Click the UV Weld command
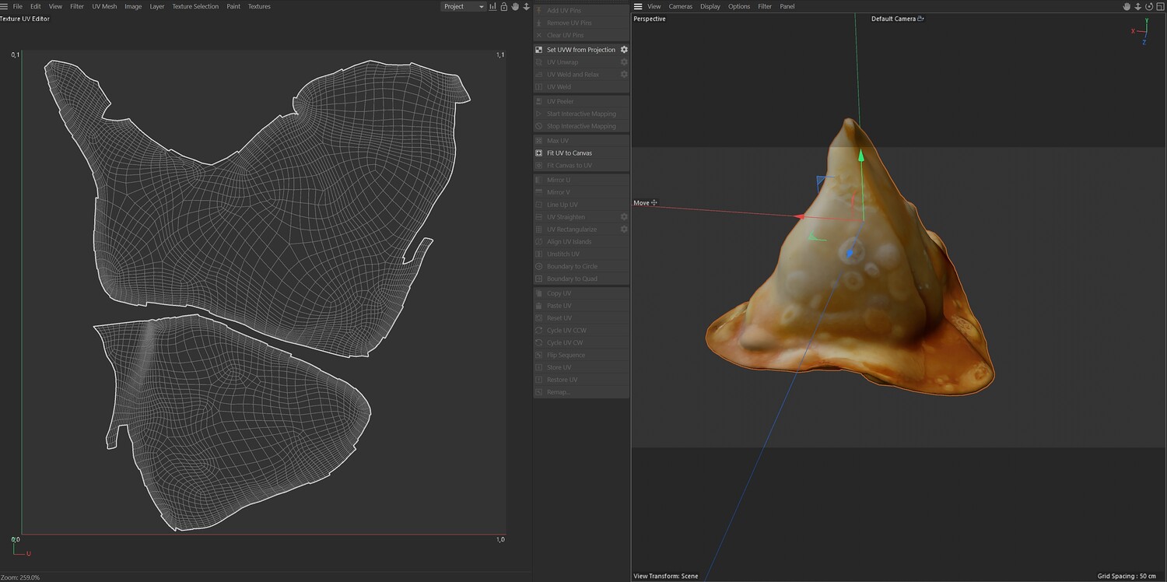This screenshot has width=1167, height=582. click(x=581, y=87)
